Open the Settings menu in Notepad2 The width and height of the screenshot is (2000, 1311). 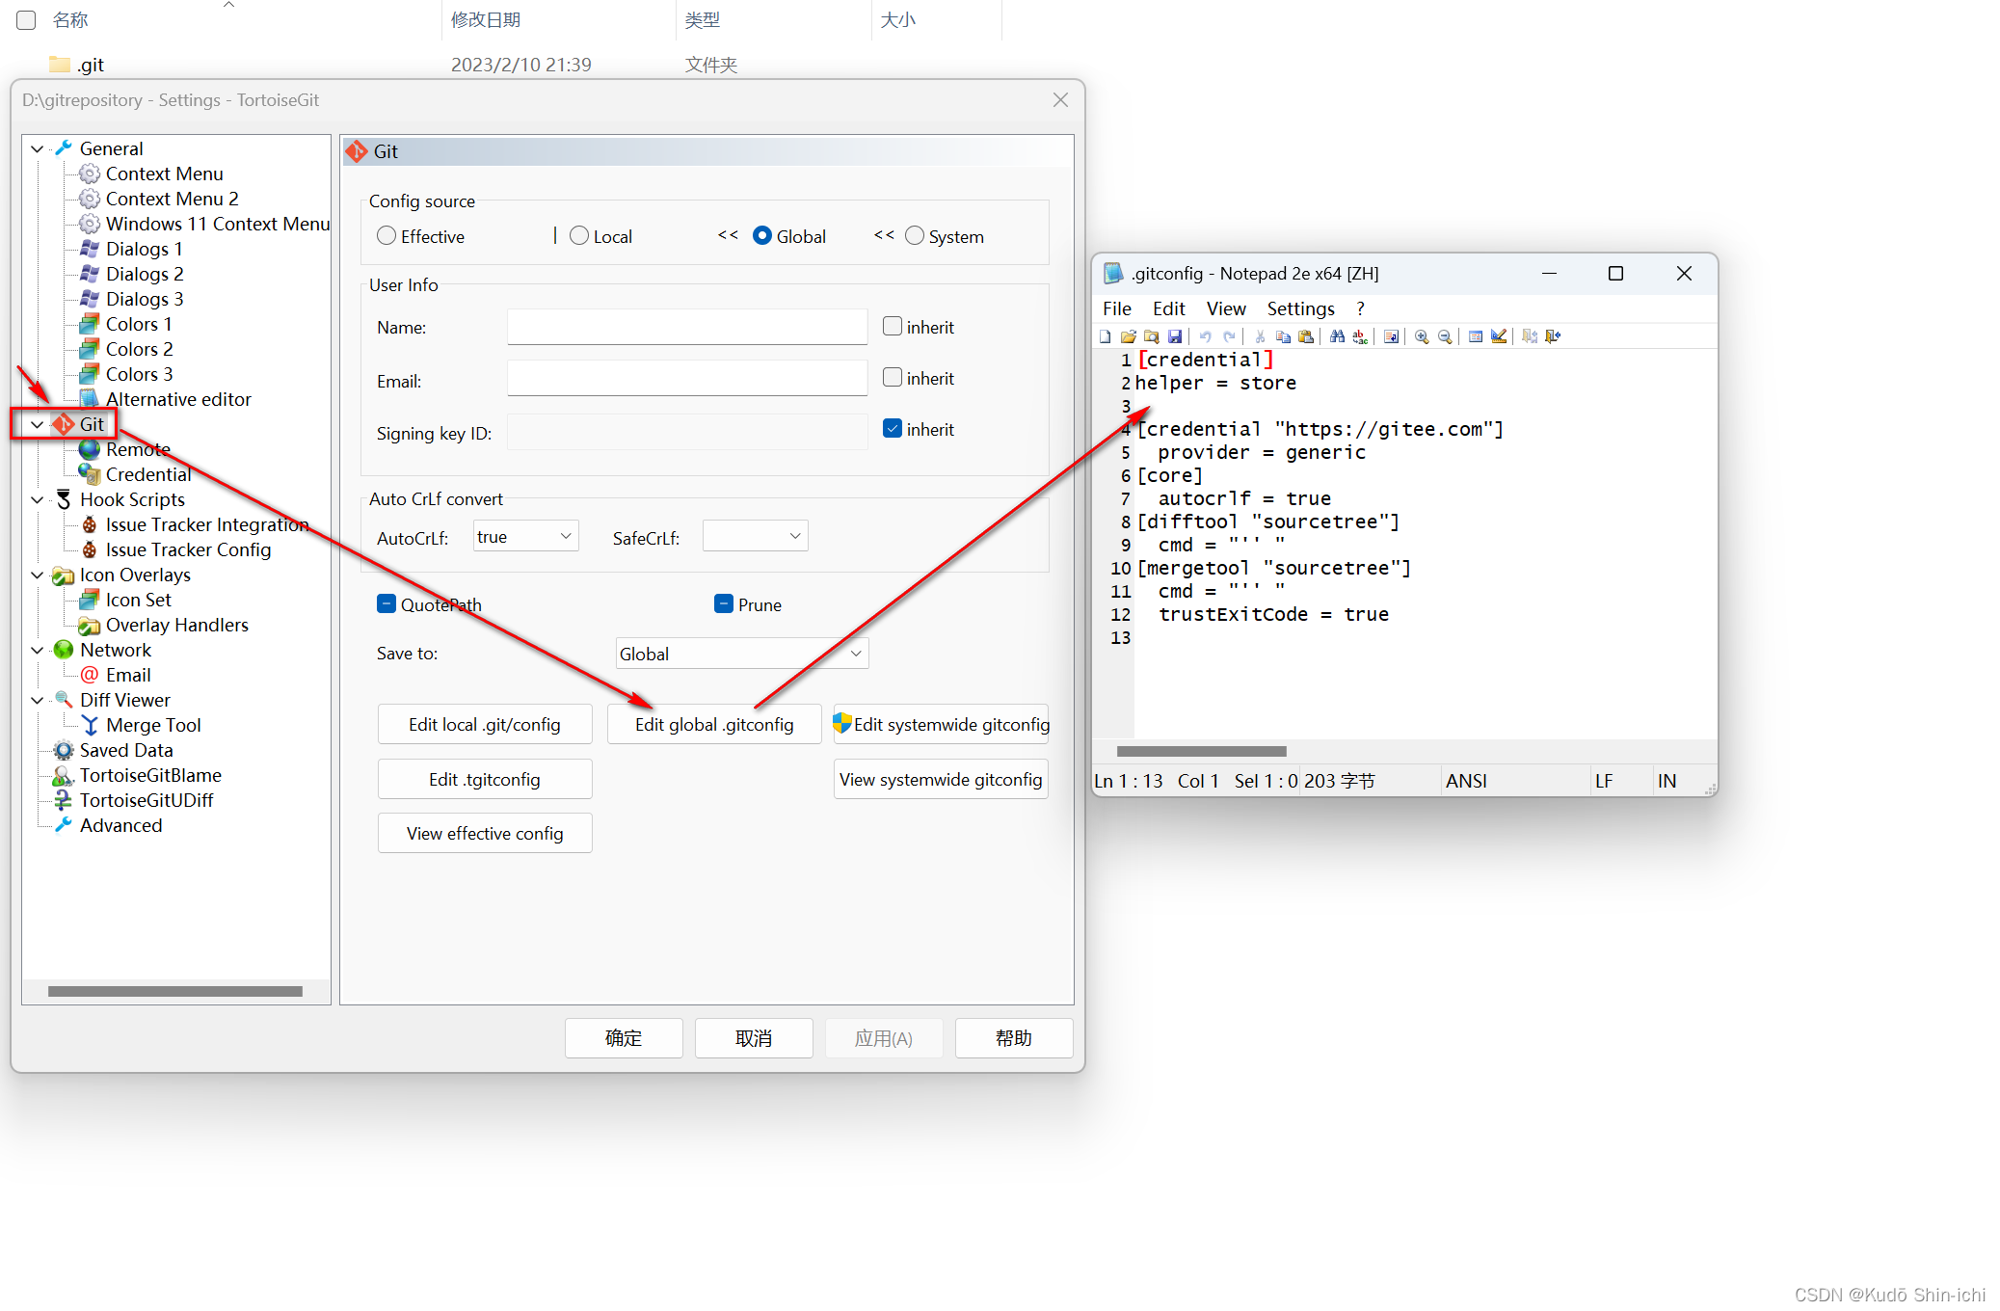pos(1300,308)
